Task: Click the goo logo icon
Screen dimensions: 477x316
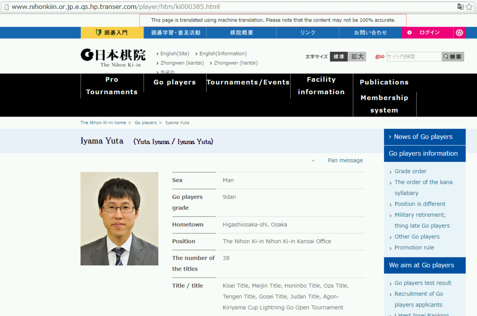Action: coord(380,56)
